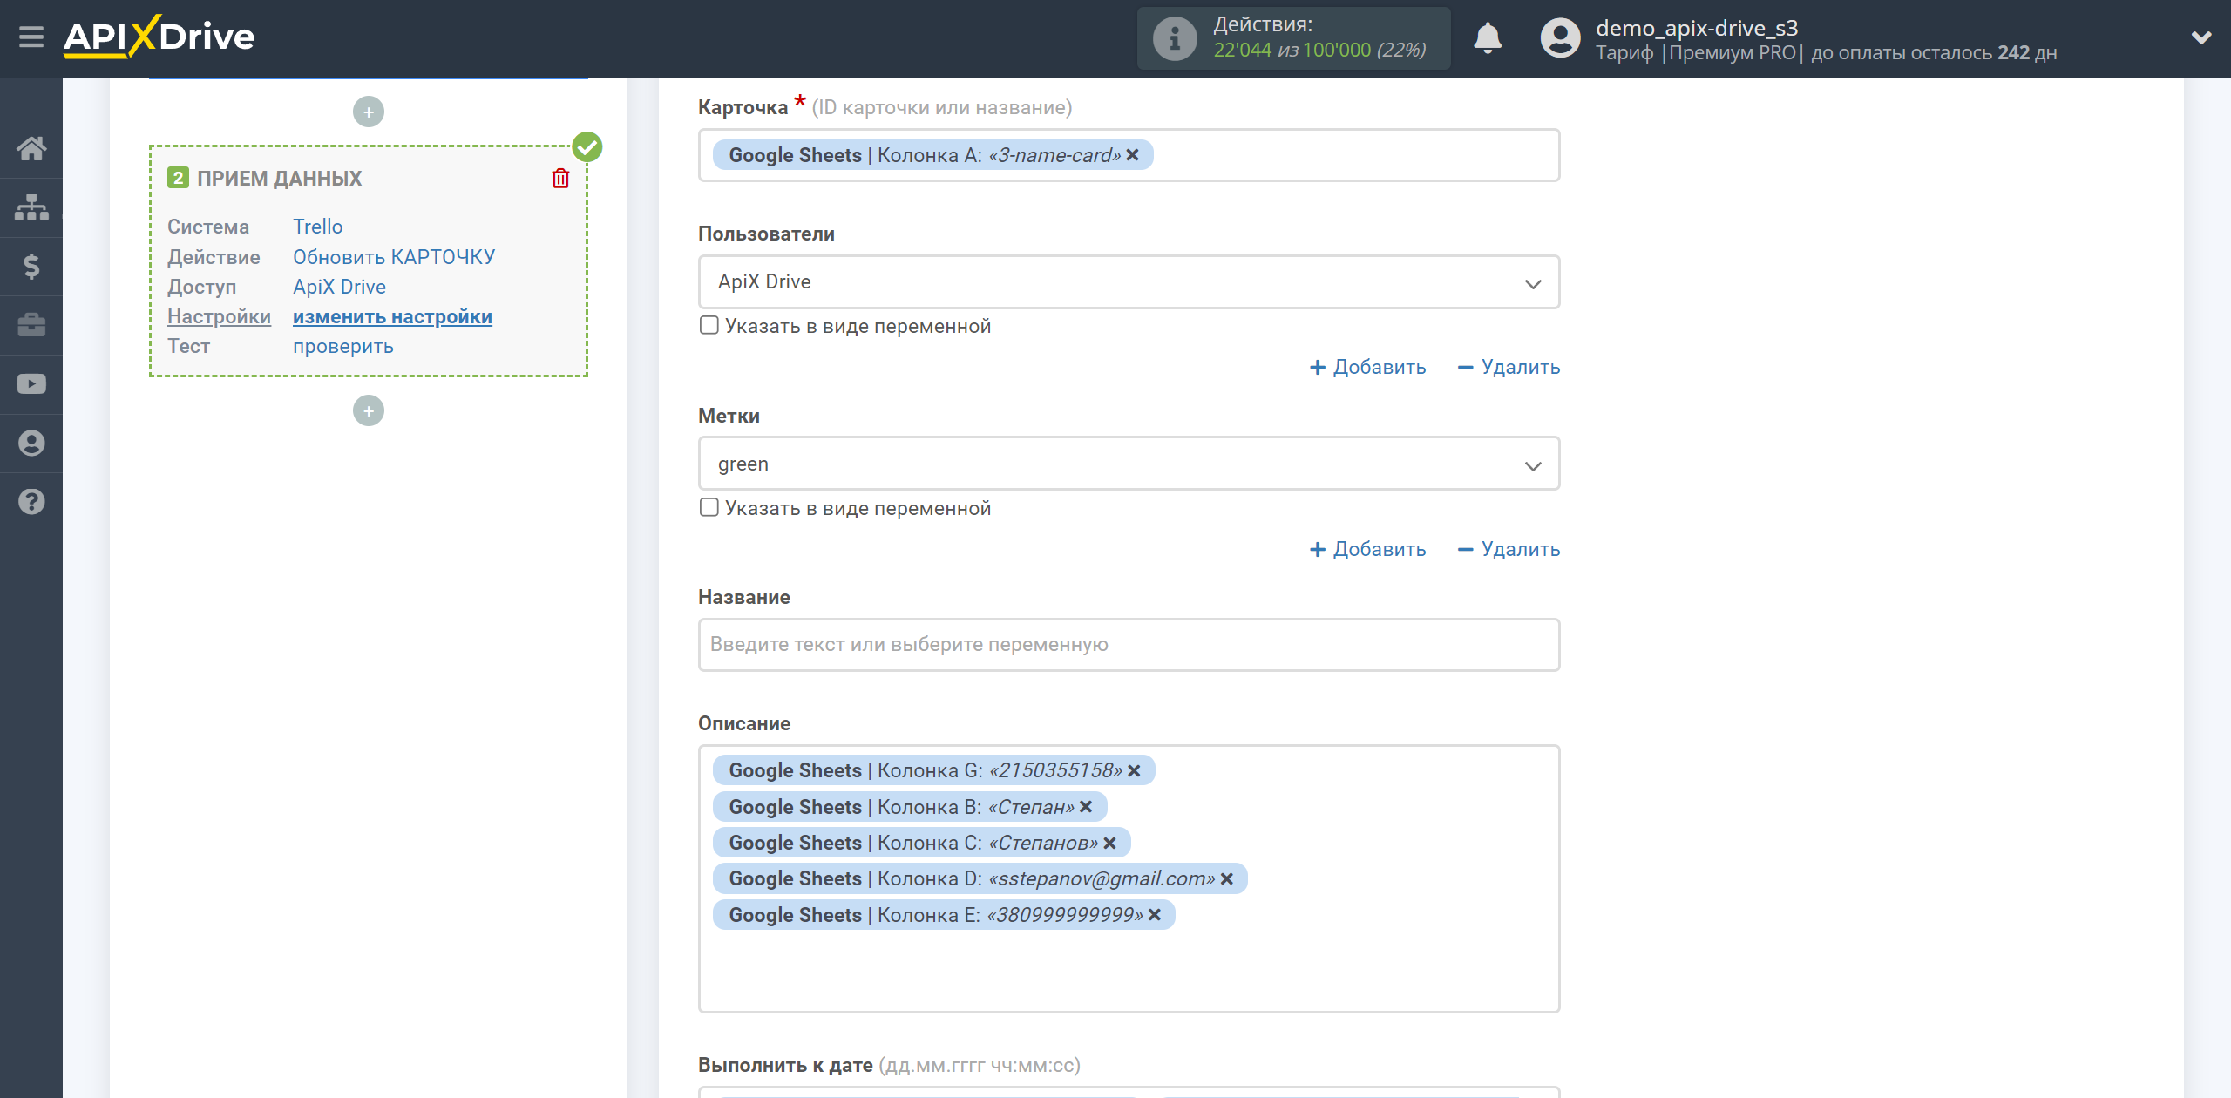Open billing dollar sidebar icon

(31, 266)
